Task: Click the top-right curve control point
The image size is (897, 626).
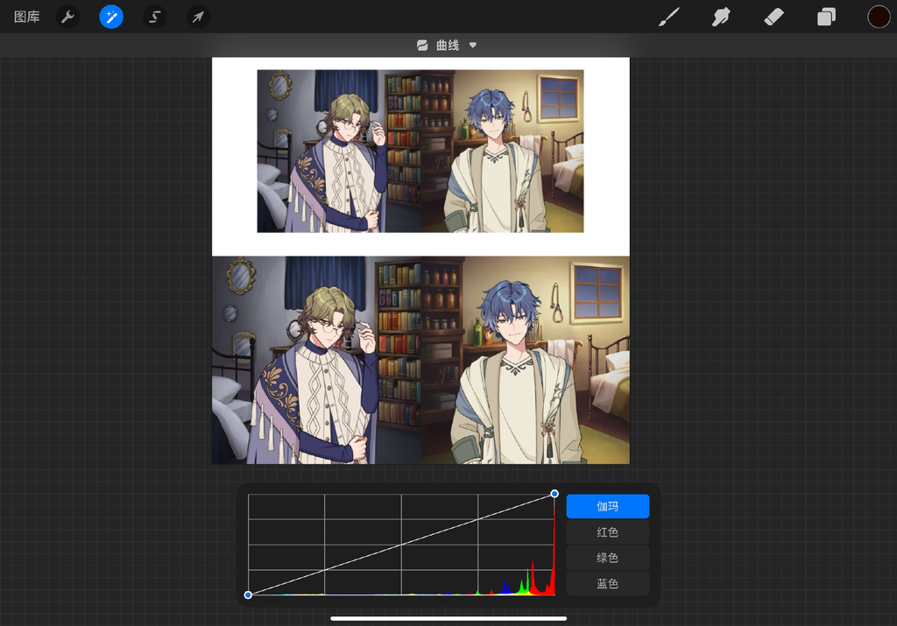Action: [554, 494]
